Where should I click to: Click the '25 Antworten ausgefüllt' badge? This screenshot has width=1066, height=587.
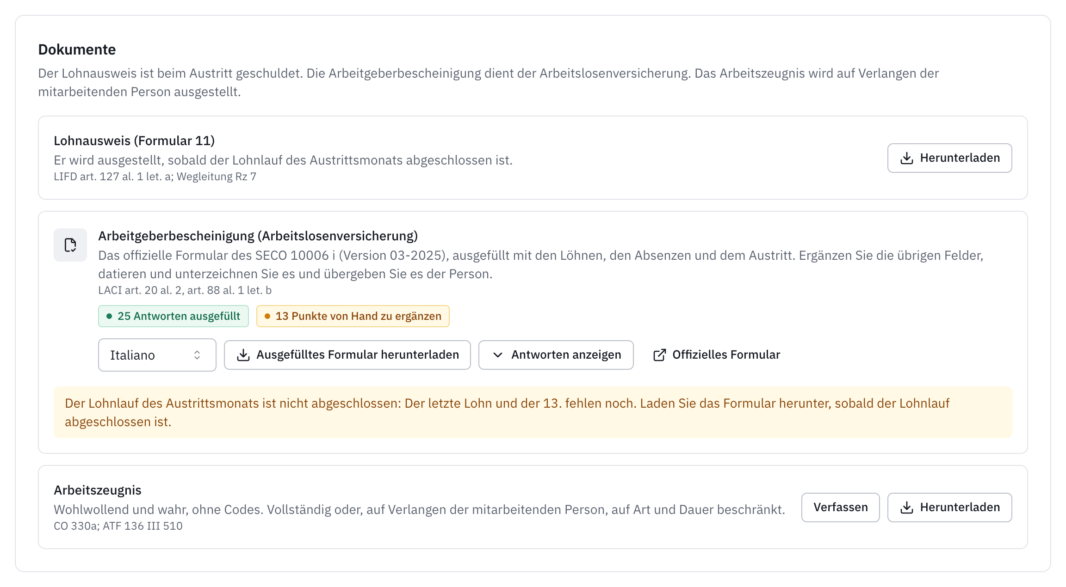pos(174,316)
